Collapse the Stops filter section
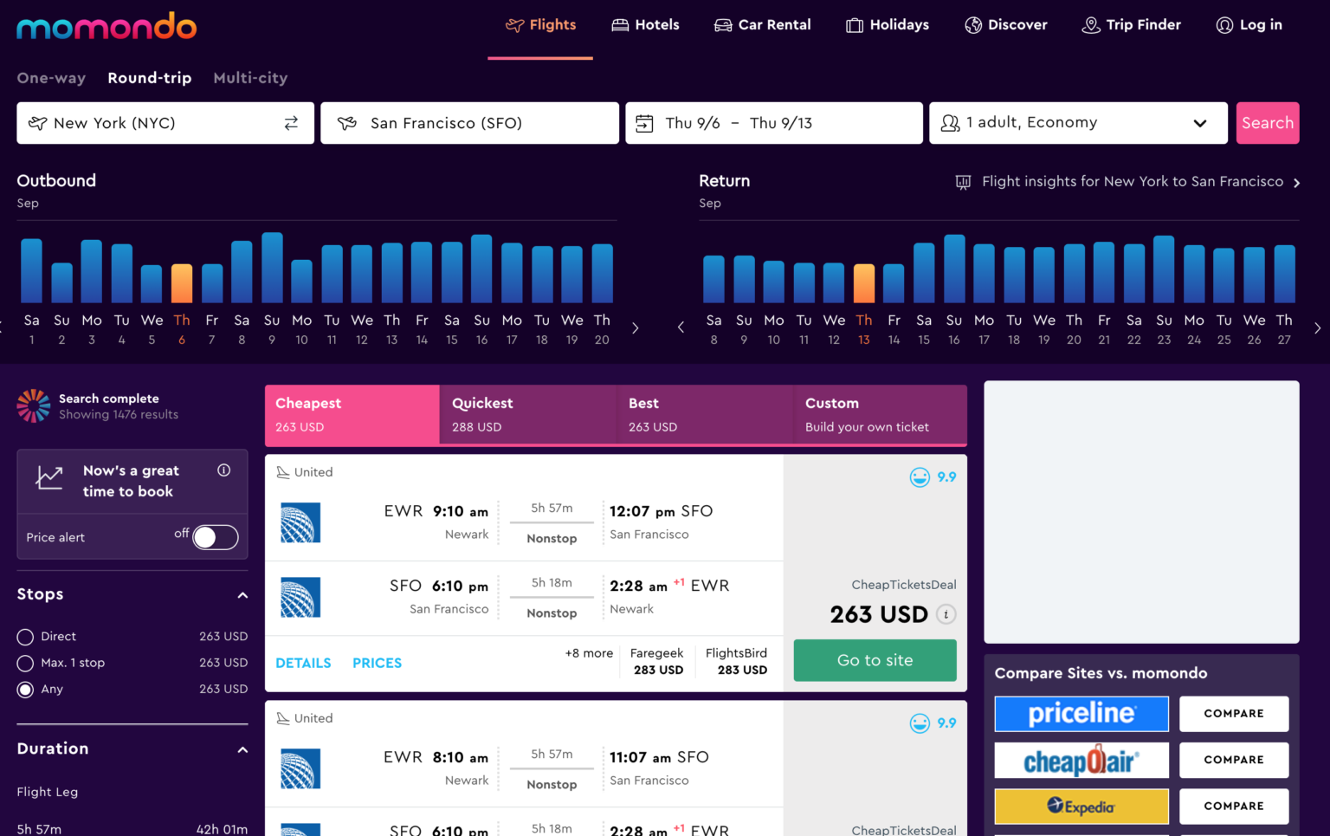This screenshot has height=836, width=1330. pyautogui.click(x=243, y=595)
